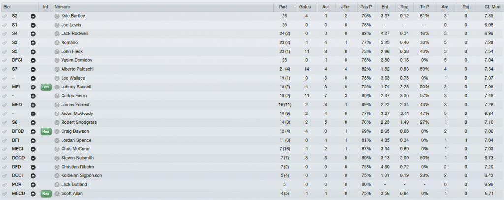Click Des status badge on Johnny Russell

(x=46, y=87)
